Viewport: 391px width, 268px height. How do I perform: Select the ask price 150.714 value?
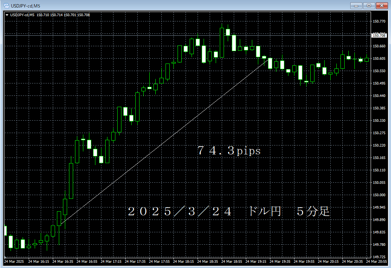pyautogui.click(x=57, y=14)
